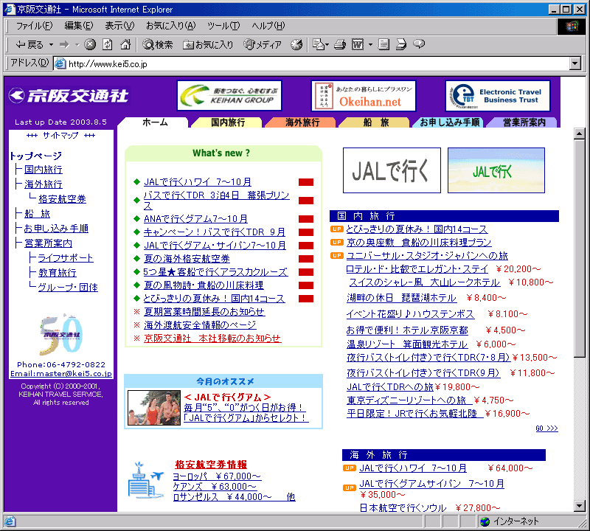
Task: Switch to the 海外旅行 tab
Action: tap(302, 122)
